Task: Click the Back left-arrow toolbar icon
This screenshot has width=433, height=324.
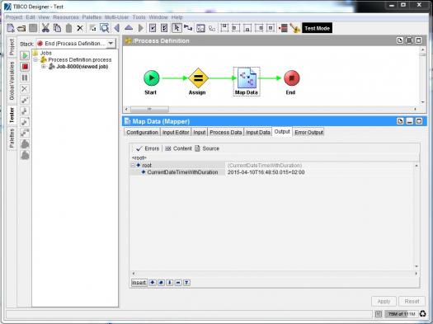Action: point(117,28)
